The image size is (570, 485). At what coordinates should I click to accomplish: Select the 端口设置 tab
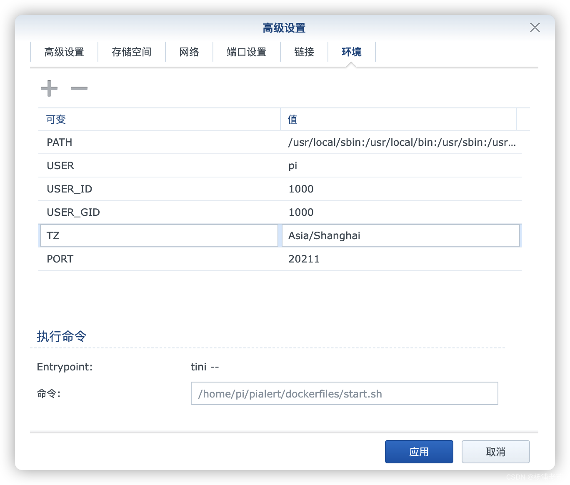pos(247,52)
